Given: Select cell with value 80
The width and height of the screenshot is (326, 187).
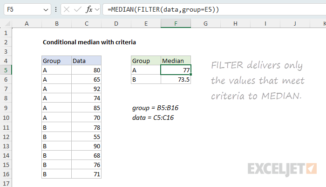Looking at the screenshot, I should click(x=86, y=70).
